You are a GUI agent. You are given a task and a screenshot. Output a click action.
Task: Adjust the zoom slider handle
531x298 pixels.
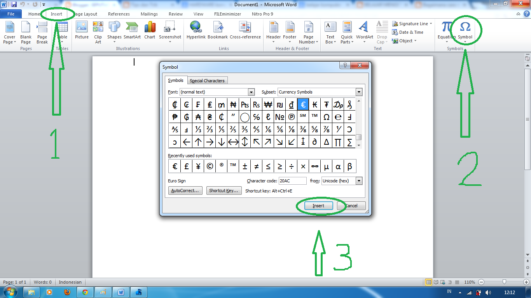504,282
